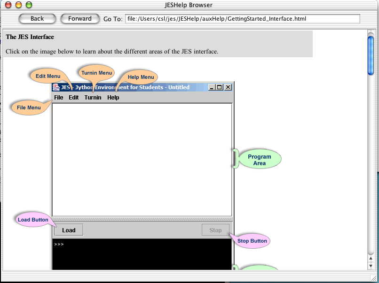Click the File Menu callout bubble

[29, 107]
